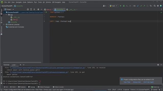Click Select Opened File target icon
Viewport: 163px width, 91px height.
(x=28, y=9)
